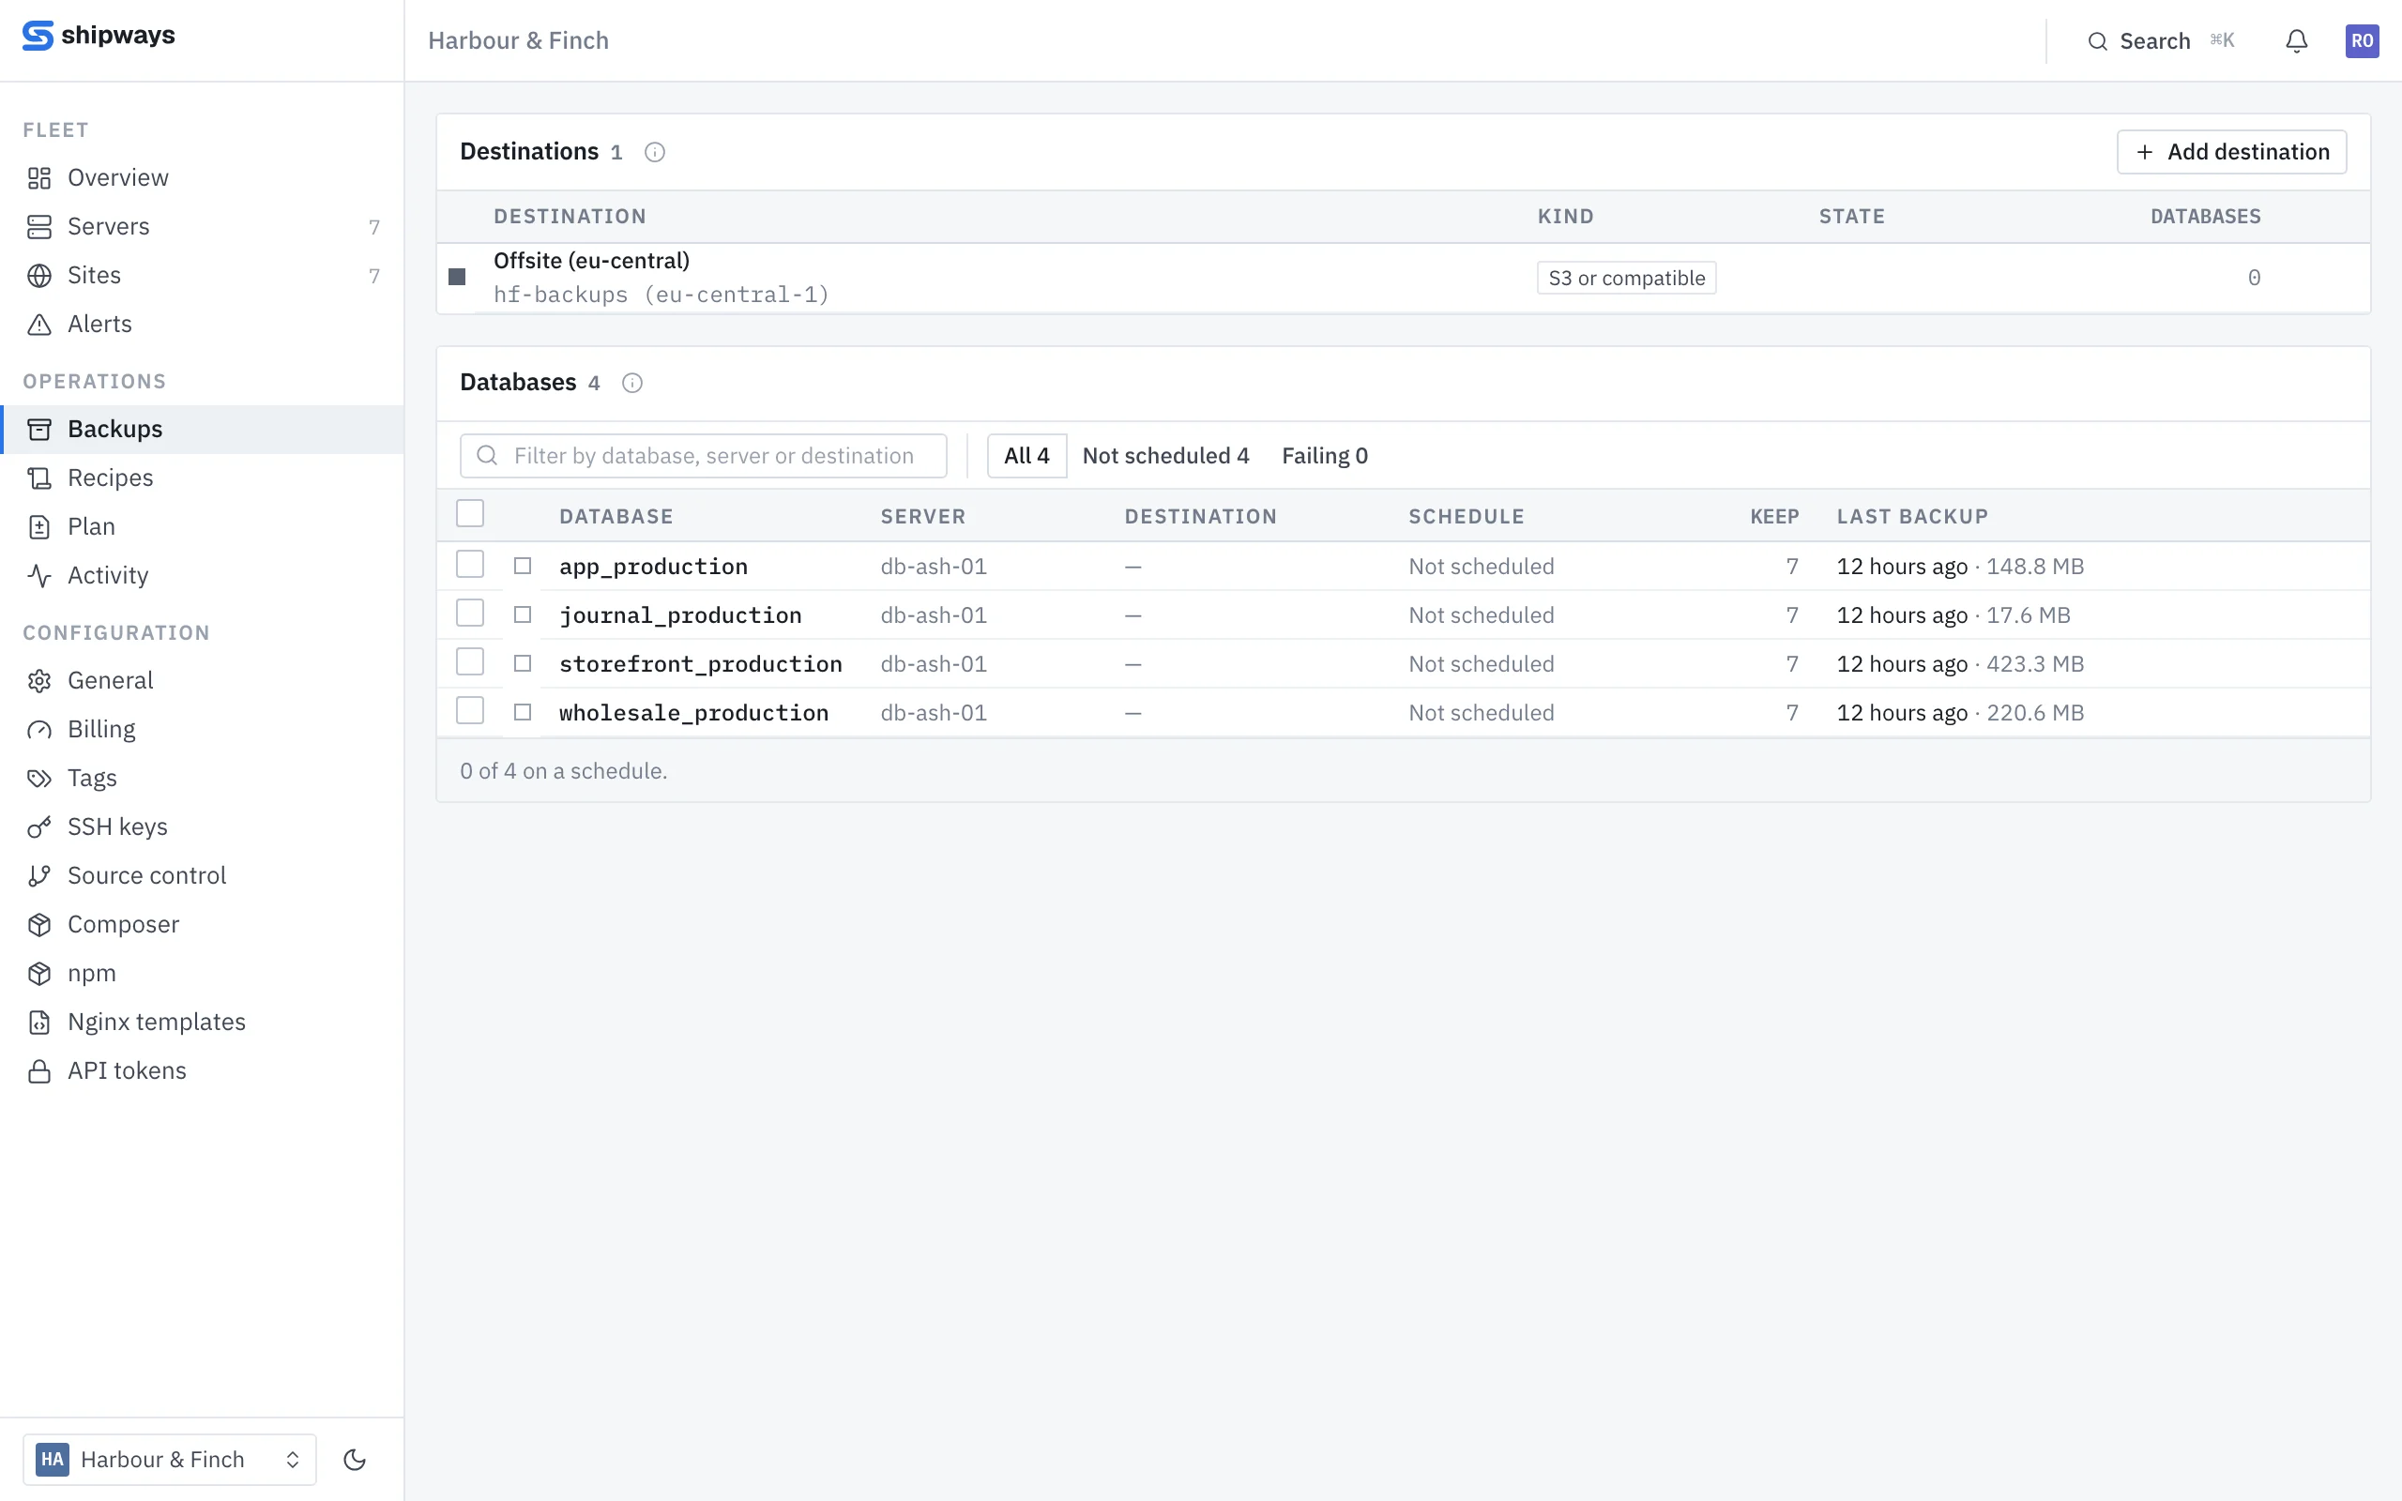Click the Plan document icon
The width and height of the screenshot is (2402, 1501).
(39, 526)
